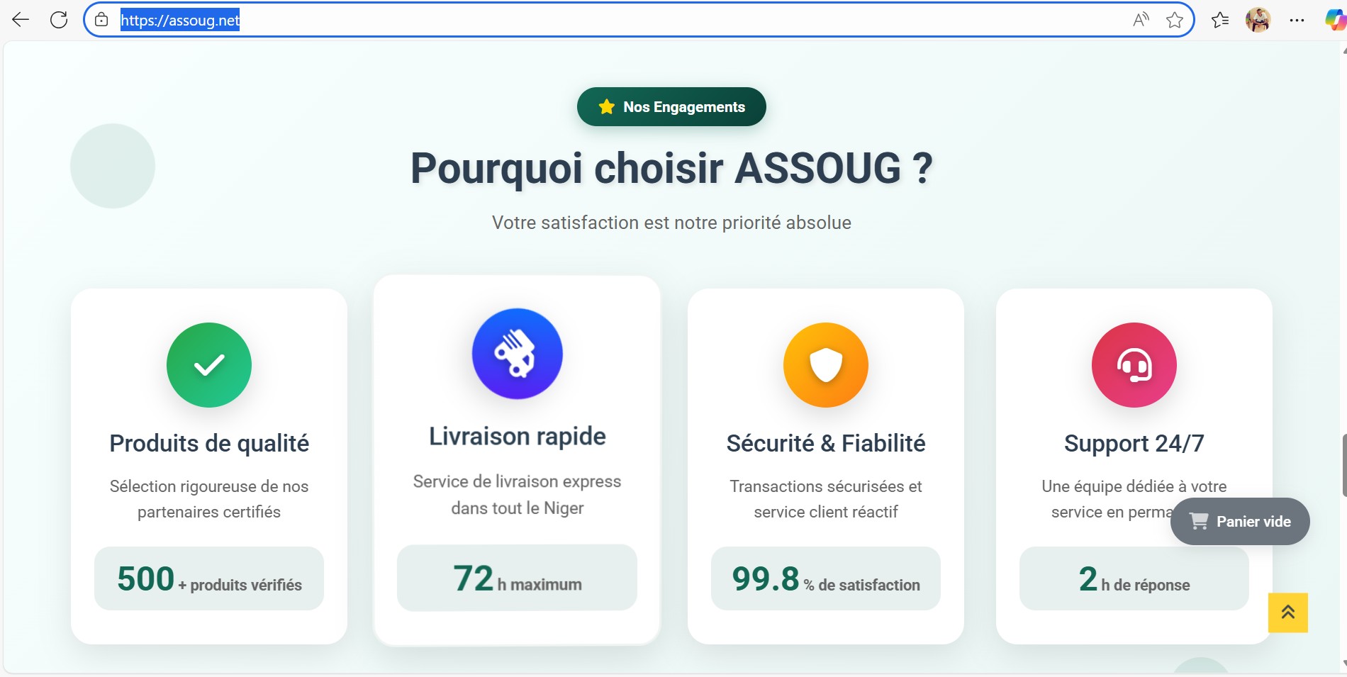Enable reading aloud with the A icon
Screen dimensions: 1347x677
coord(1140,20)
